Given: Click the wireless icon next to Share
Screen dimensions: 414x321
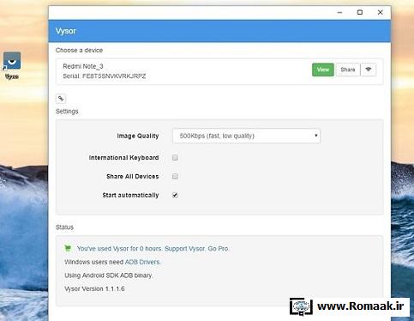Looking at the screenshot, I should [x=369, y=70].
